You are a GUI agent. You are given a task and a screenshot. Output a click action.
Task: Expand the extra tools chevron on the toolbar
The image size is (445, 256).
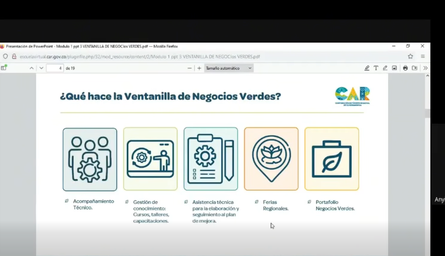425,68
